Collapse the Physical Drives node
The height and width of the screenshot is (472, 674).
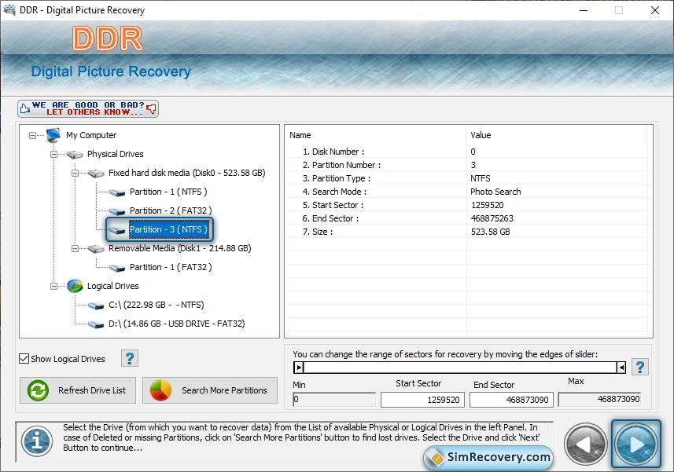tap(53, 155)
